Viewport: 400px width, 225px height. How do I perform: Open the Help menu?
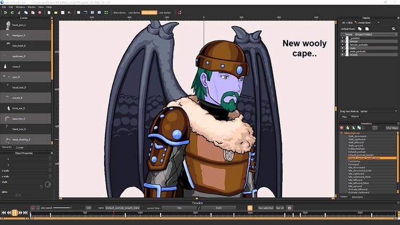click(x=49, y=7)
